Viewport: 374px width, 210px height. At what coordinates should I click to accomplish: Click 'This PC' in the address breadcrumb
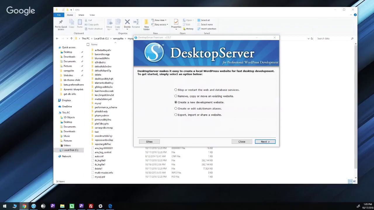point(86,38)
